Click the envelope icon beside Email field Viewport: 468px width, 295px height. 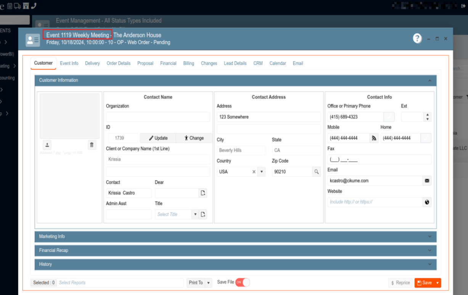[427, 181]
